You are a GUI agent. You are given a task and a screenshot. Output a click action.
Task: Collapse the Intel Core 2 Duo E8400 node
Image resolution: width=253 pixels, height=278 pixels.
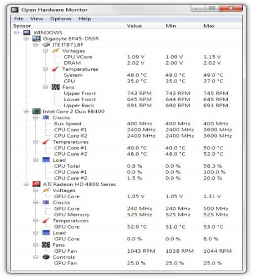point(26,111)
